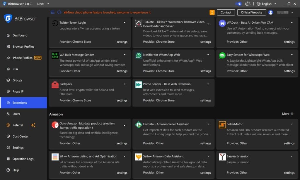Viewport: 300px width, 180px height.
Task: Expand Backpack card dropdown arrow
Action: pyautogui.click(x=125, y=84)
